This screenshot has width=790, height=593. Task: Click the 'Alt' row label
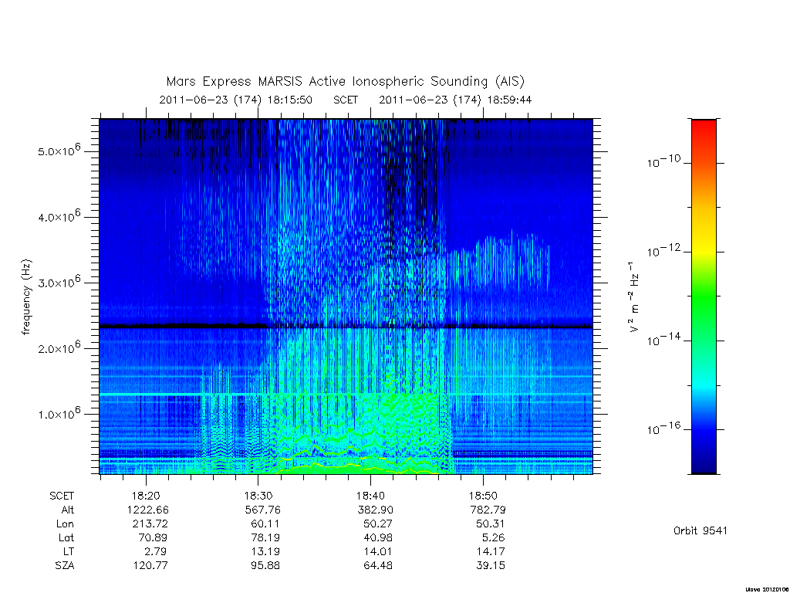point(68,510)
